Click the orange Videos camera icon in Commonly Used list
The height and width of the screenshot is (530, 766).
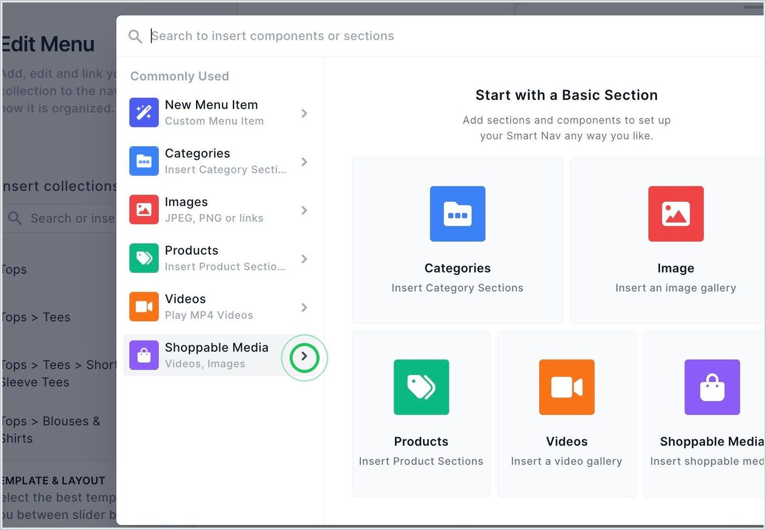click(144, 307)
